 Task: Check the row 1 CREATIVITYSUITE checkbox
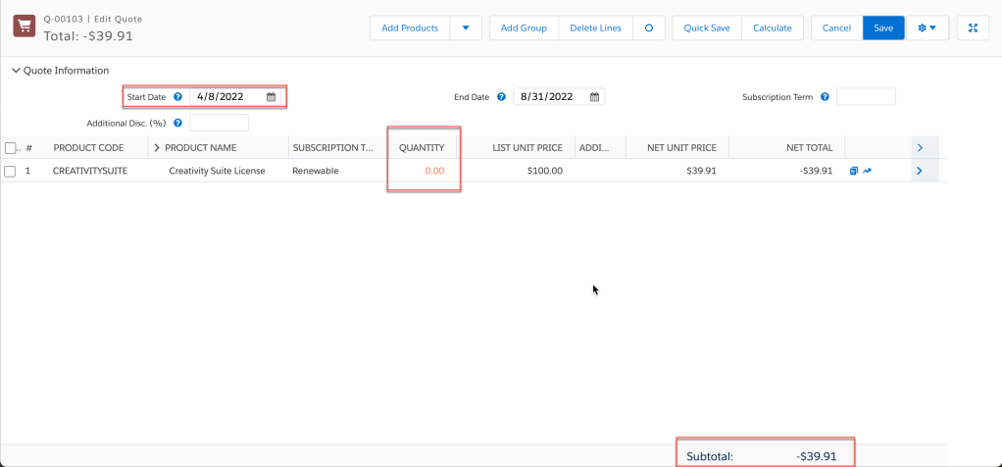(11, 171)
